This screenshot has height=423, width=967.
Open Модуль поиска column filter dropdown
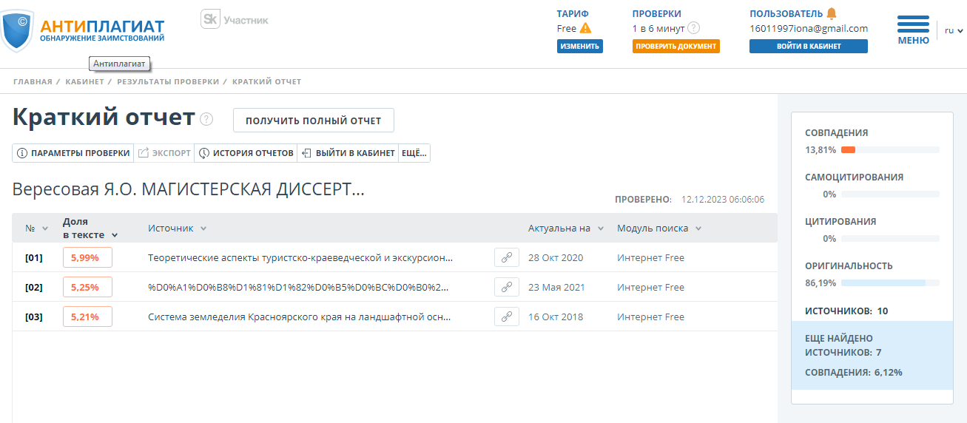pyautogui.click(x=698, y=229)
